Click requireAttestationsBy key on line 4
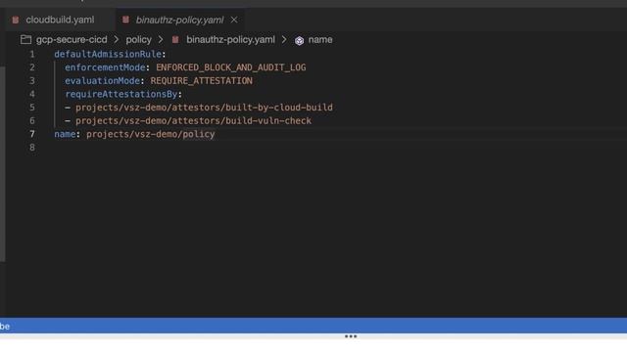The height and width of the screenshot is (352, 627). [x=121, y=94]
